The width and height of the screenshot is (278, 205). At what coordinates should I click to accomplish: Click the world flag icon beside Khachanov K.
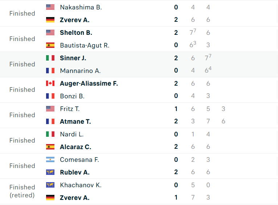(x=50, y=185)
